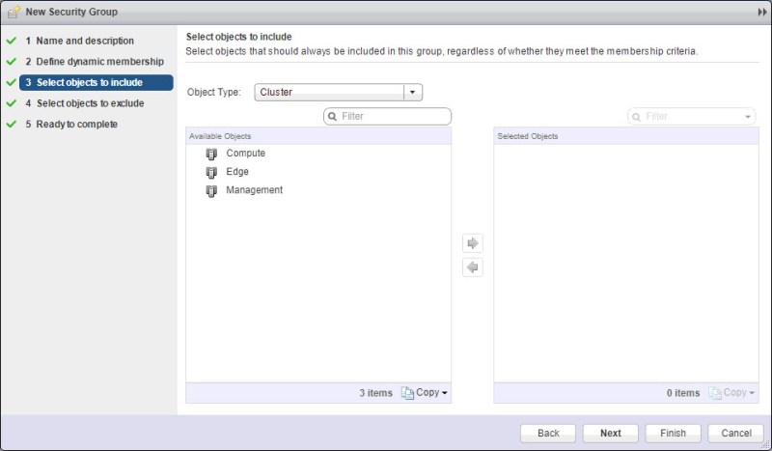Click the Compute cluster icon

click(211, 155)
